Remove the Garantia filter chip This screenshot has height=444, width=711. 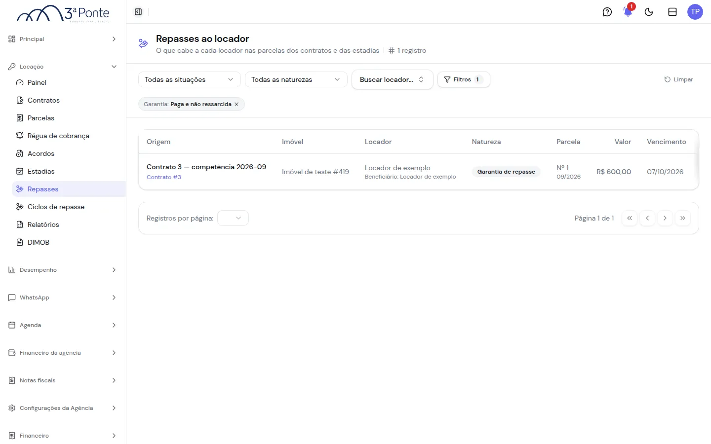tap(237, 104)
